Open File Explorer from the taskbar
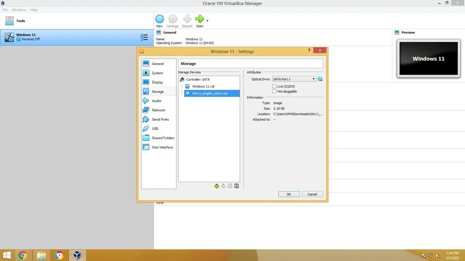Image resolution: width=465 pixels, height=261 pixels. (x=42, y=255)
